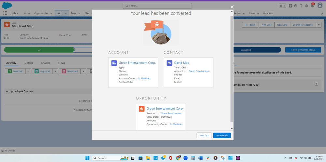Click the Opportunity crown icon in dialog
Screen dimensions: 326x162
click(141, 109)
